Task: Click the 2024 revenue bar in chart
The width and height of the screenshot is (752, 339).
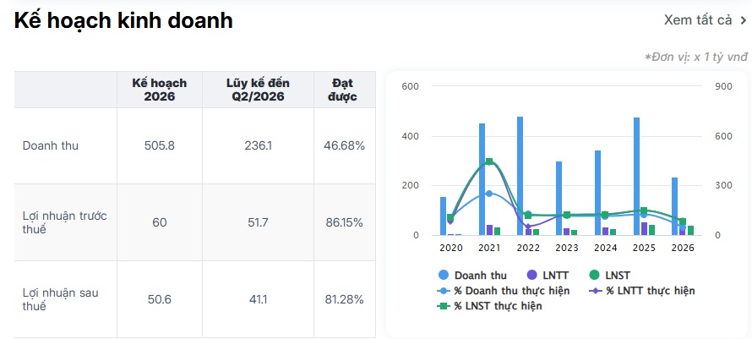Action: 598,193
